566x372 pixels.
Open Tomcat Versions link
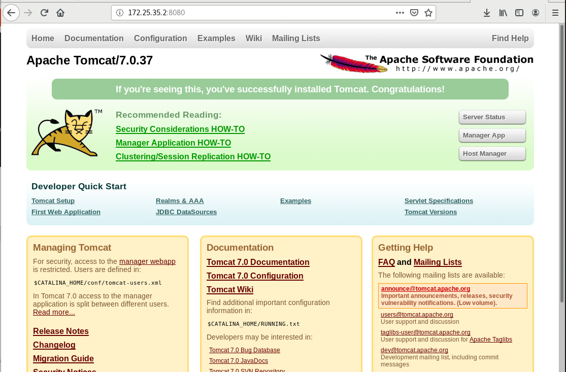(x=430, y=212)
